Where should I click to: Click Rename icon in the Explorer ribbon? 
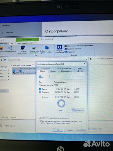point(10,48)
